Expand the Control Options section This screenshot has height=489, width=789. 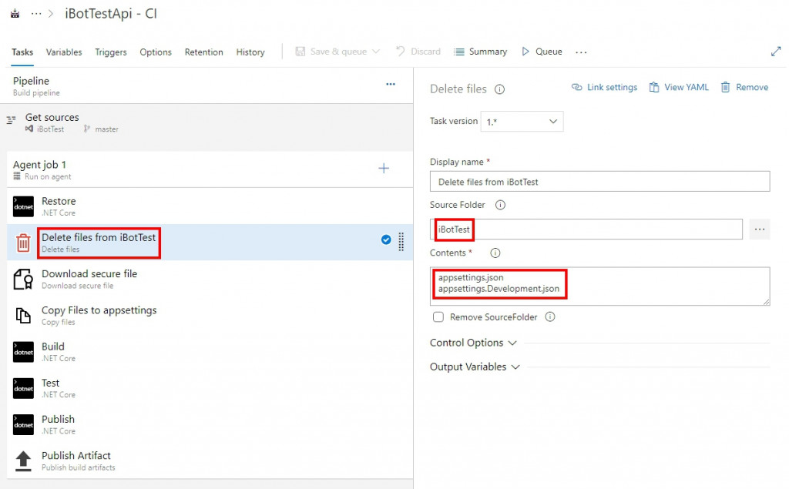tap(473, 343)
